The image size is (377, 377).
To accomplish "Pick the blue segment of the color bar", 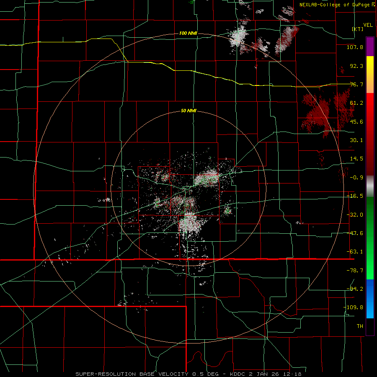I will [x=370, y=299].
